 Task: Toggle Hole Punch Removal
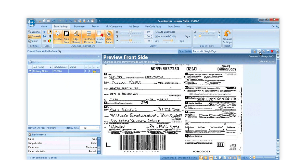click(x=89, y=37)
